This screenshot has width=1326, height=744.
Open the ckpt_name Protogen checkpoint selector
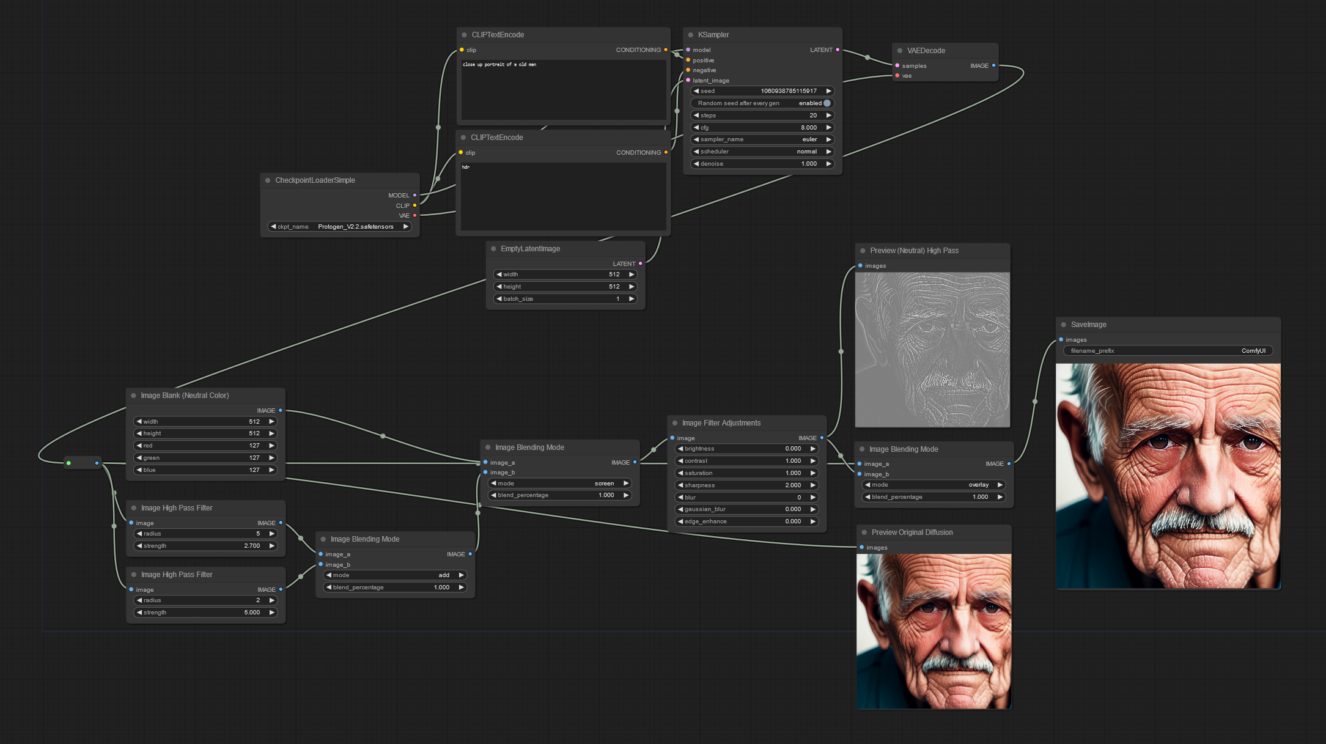[340, 227]
